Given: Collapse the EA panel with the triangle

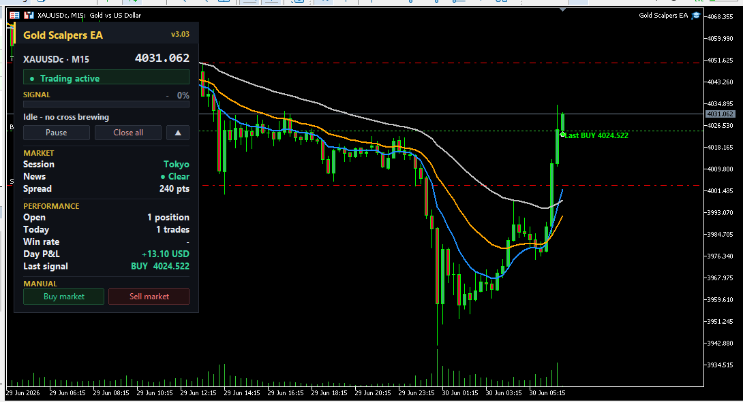Looking at the screenshot, I should (178, 133).
